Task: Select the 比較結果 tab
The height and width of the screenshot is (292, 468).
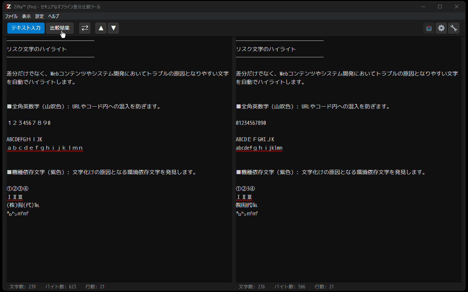Action: tap(60, 28)
